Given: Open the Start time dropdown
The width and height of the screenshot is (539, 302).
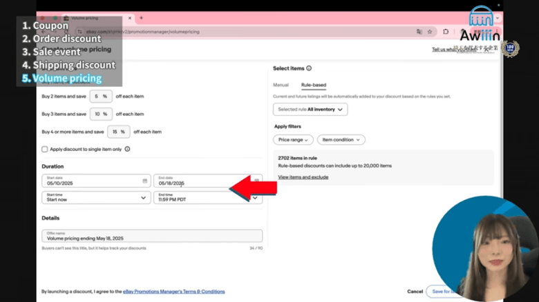Looking at the screenshot, I should click(x=96, y=198).
